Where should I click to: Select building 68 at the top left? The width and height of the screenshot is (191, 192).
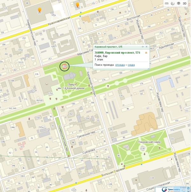[27, 3]
